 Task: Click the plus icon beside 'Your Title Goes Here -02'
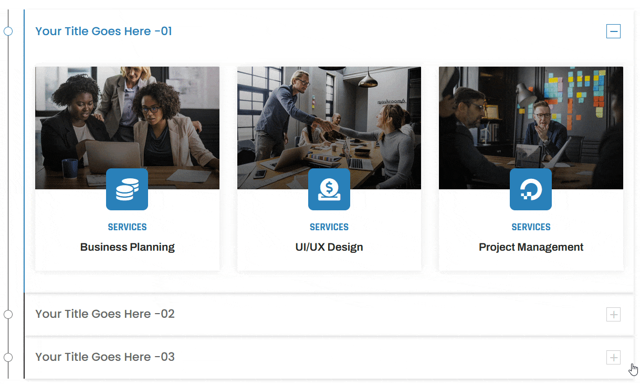613,314
